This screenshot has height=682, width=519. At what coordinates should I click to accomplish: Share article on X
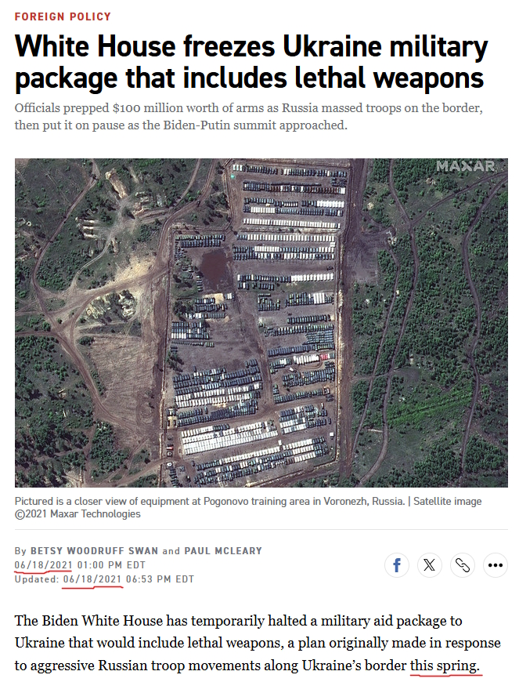[430, 565]
